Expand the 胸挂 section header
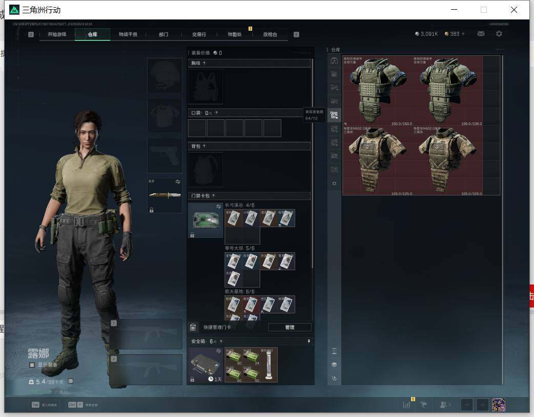This screenshot has width=534, height=417. 249,63
